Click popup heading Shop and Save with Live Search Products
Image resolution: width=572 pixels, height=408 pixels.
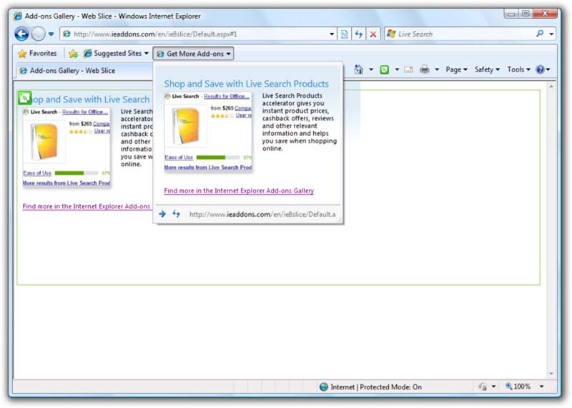point(246,84)
